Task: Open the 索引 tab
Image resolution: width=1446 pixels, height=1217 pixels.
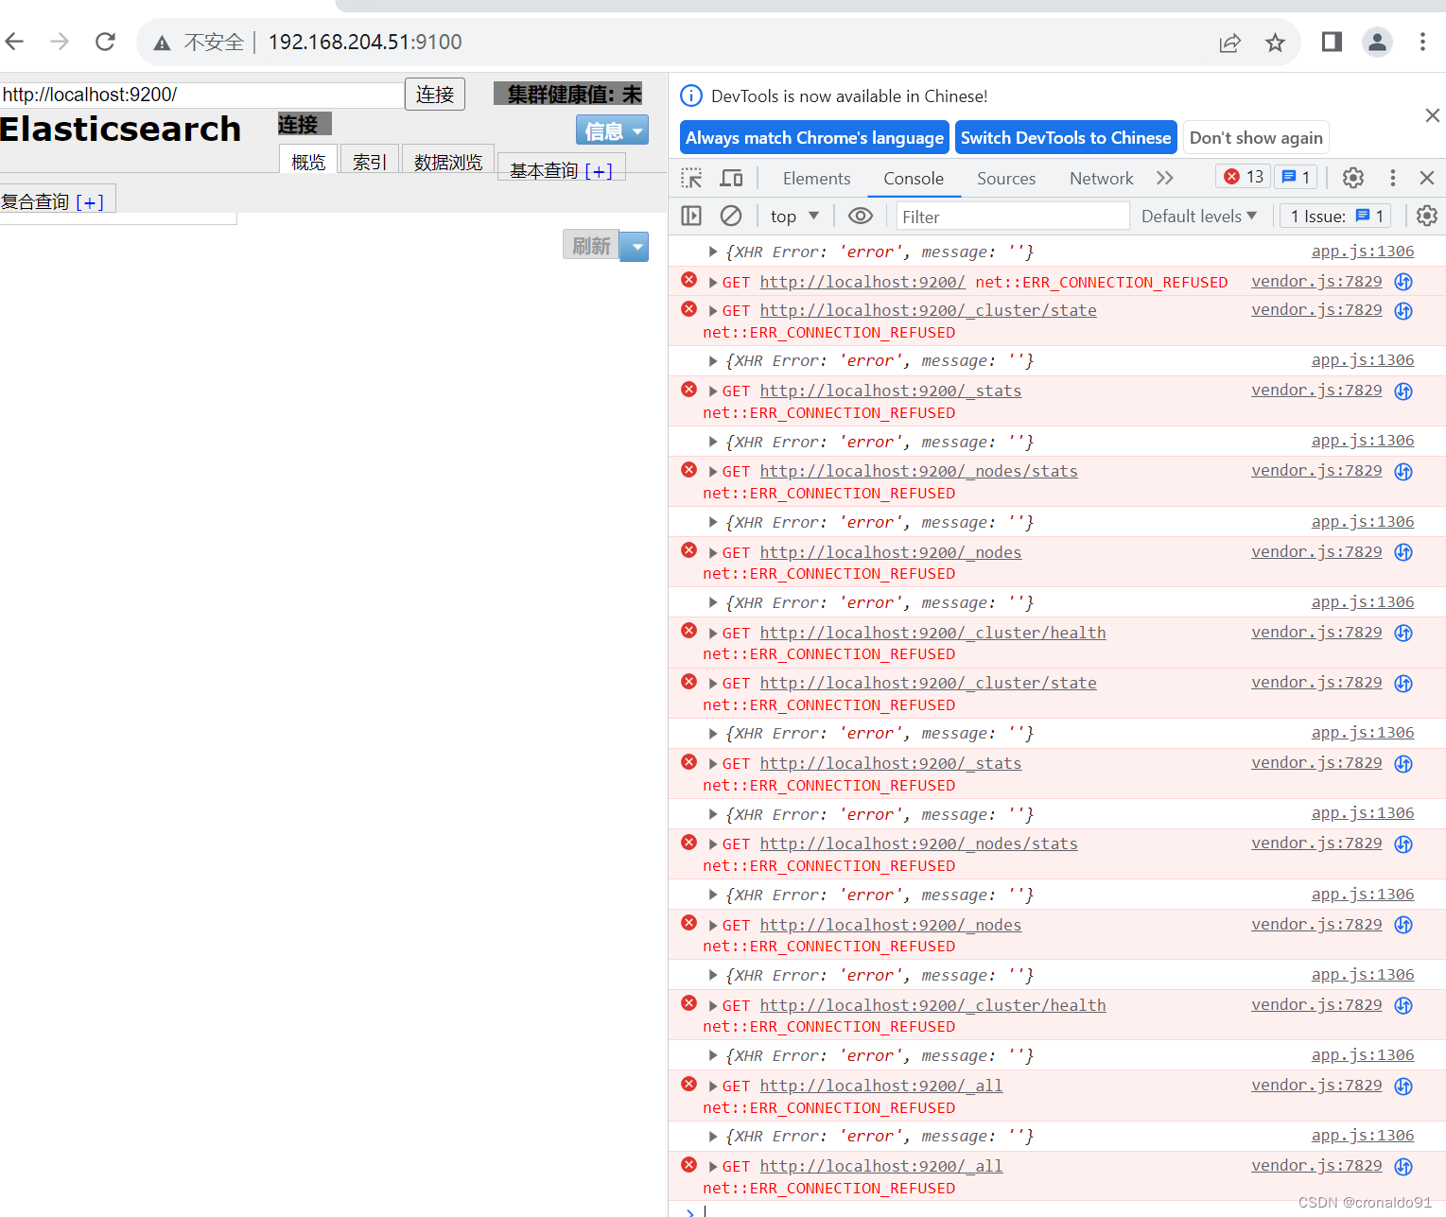Action: point(369,161)
